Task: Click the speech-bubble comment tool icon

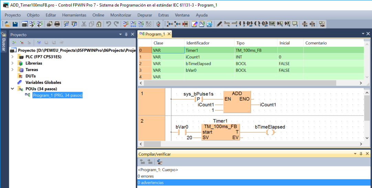Action: 295,24
